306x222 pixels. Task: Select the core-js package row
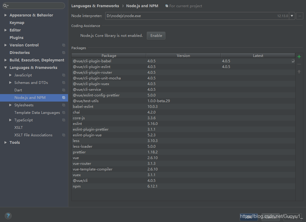[x=183, y=118]
